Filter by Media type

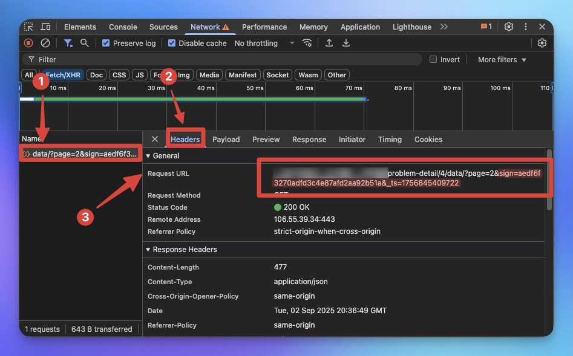click(x=209, y=75)
